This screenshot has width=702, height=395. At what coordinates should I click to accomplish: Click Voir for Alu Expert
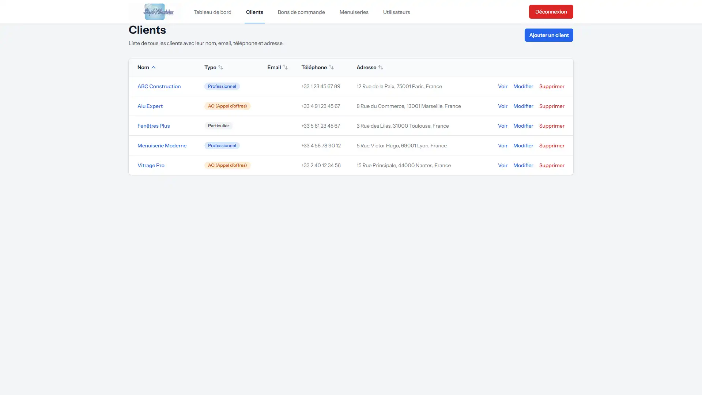click(502, 106)
